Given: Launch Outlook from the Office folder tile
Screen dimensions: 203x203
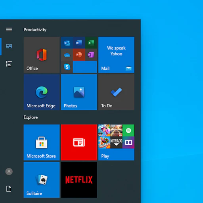Looking at the screenshot, I should tap(67, 43).
